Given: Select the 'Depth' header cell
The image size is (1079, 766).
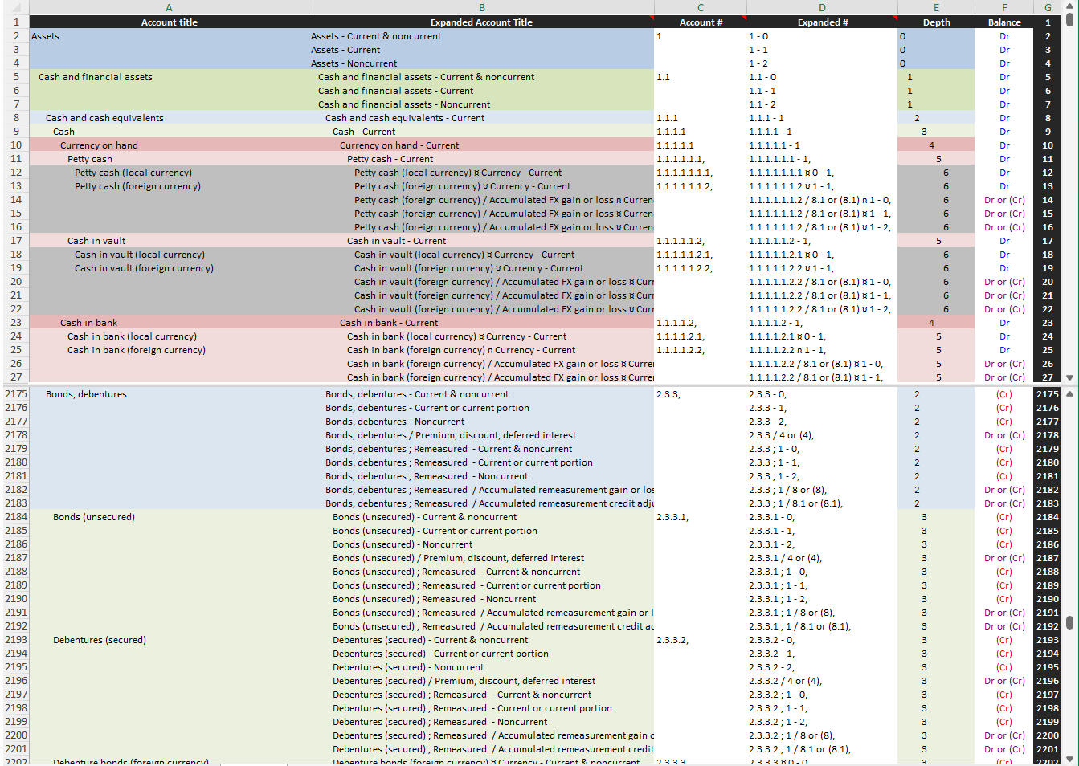Looking at the screenshot, I should [x=936, y=22].
